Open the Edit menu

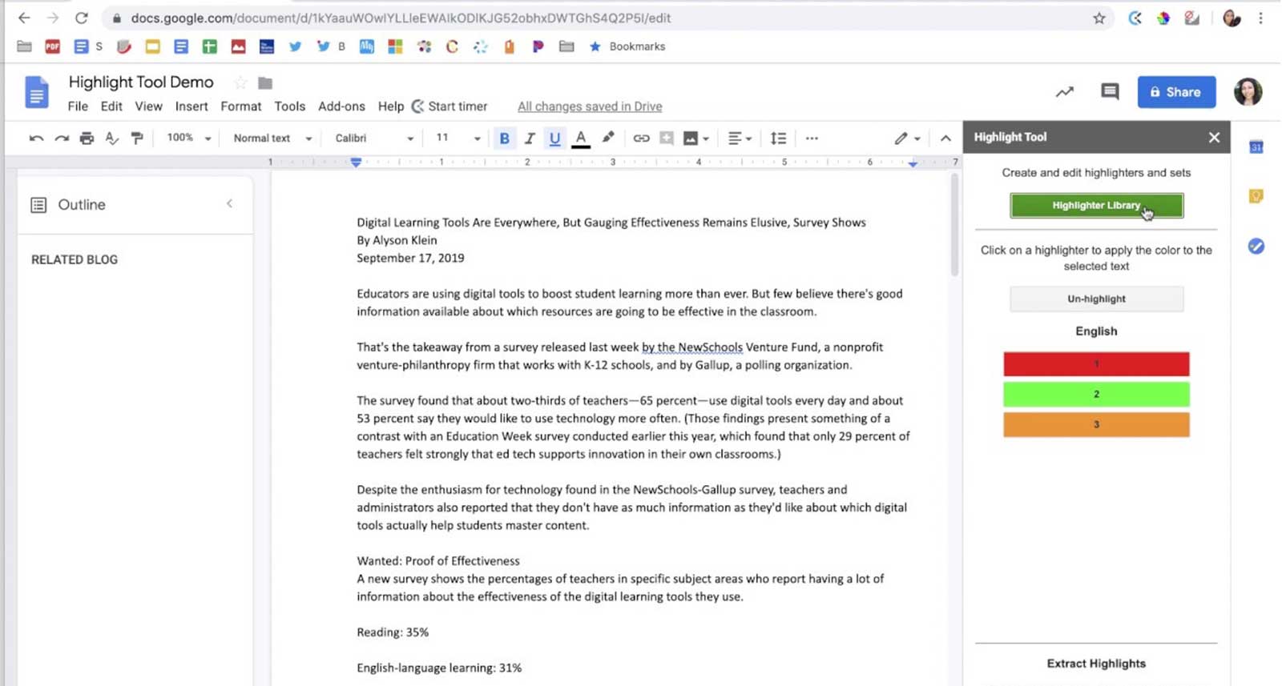[x=111, y=106]
